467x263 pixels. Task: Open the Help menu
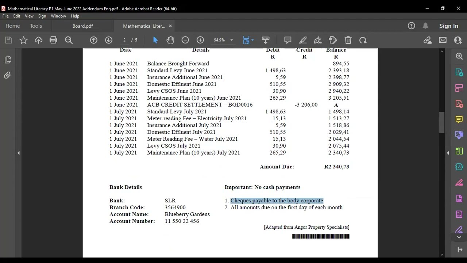(x=75, y=16)
